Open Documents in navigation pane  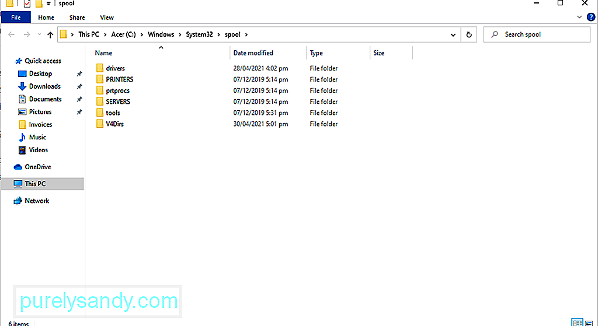[x=45, y=99]
